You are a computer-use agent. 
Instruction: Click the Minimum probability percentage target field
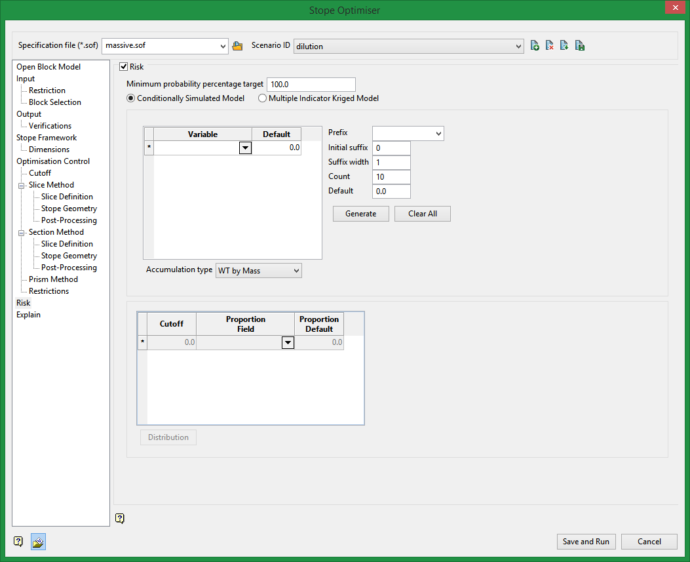[x=311, y=85]
